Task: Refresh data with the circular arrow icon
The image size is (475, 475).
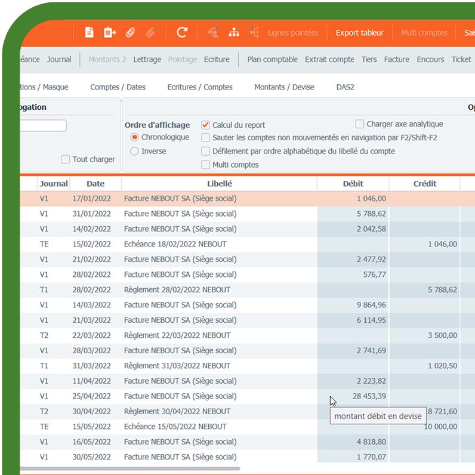Action: [x=182, y=33]
